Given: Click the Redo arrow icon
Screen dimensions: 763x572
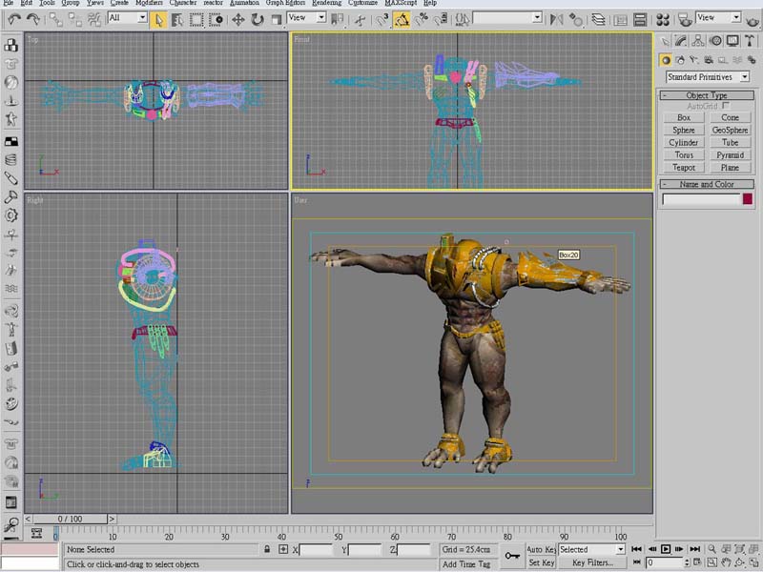Looking at the screenshot, I should click(x=33, y=19).
